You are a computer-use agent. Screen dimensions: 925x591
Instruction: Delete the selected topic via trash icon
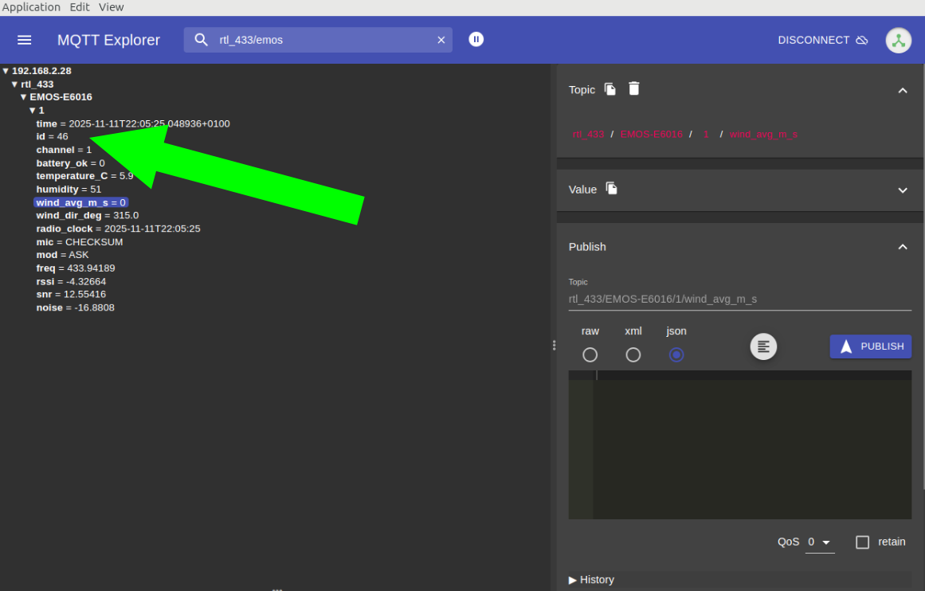[x=634, y=89]
